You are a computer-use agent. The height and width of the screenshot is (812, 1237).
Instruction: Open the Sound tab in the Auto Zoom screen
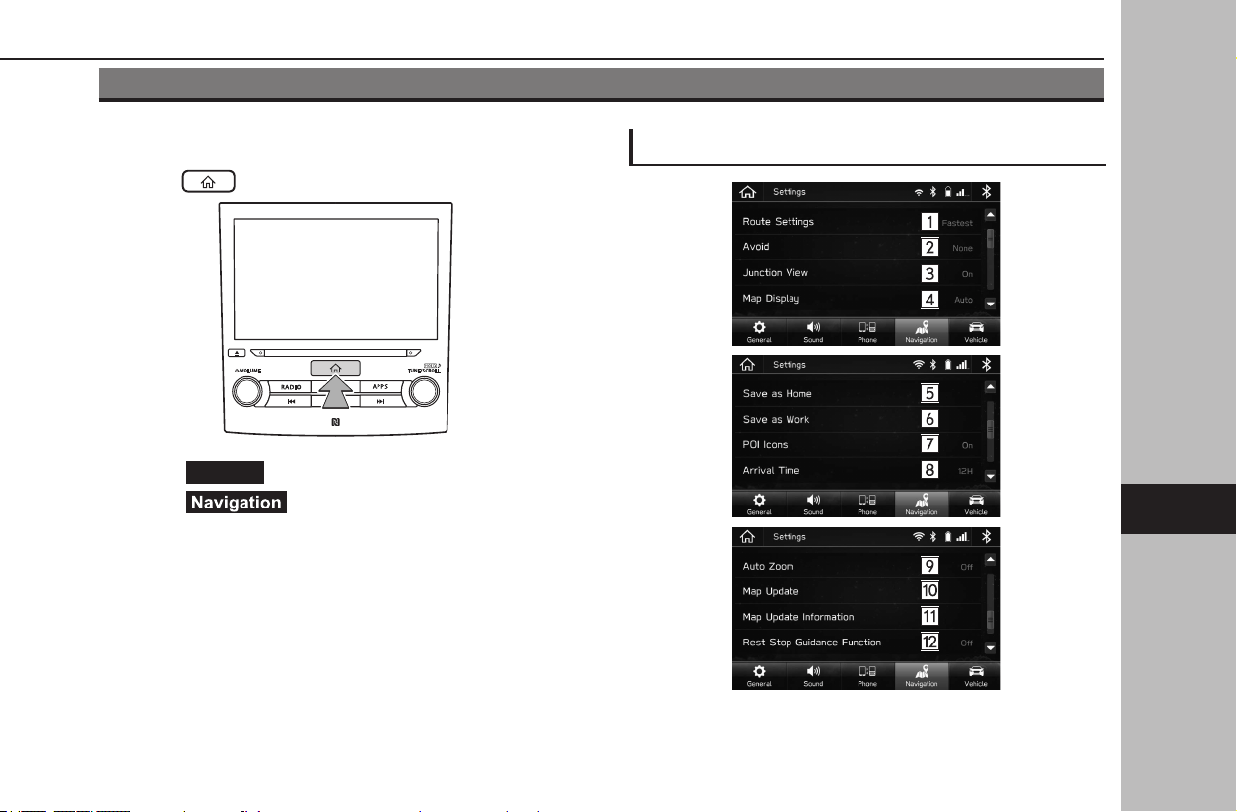point(813,676)
